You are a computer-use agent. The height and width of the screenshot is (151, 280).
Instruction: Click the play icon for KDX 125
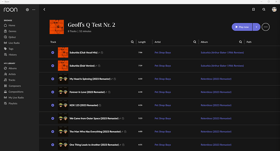click(53, 105)
